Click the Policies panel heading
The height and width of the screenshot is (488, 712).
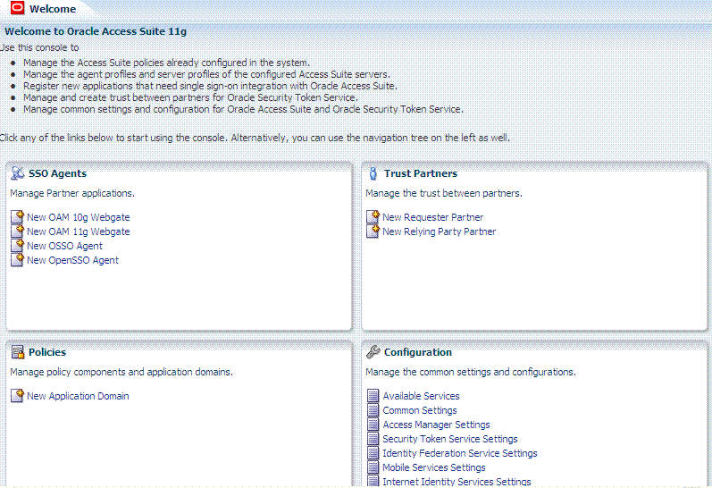coord(47,352)
